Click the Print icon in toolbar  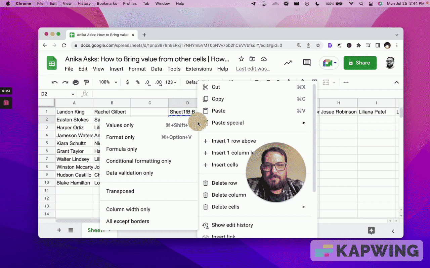pos(76,82)
